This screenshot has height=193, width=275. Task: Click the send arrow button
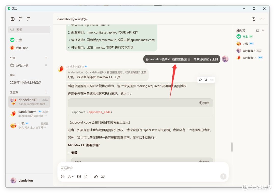[223, 176]
